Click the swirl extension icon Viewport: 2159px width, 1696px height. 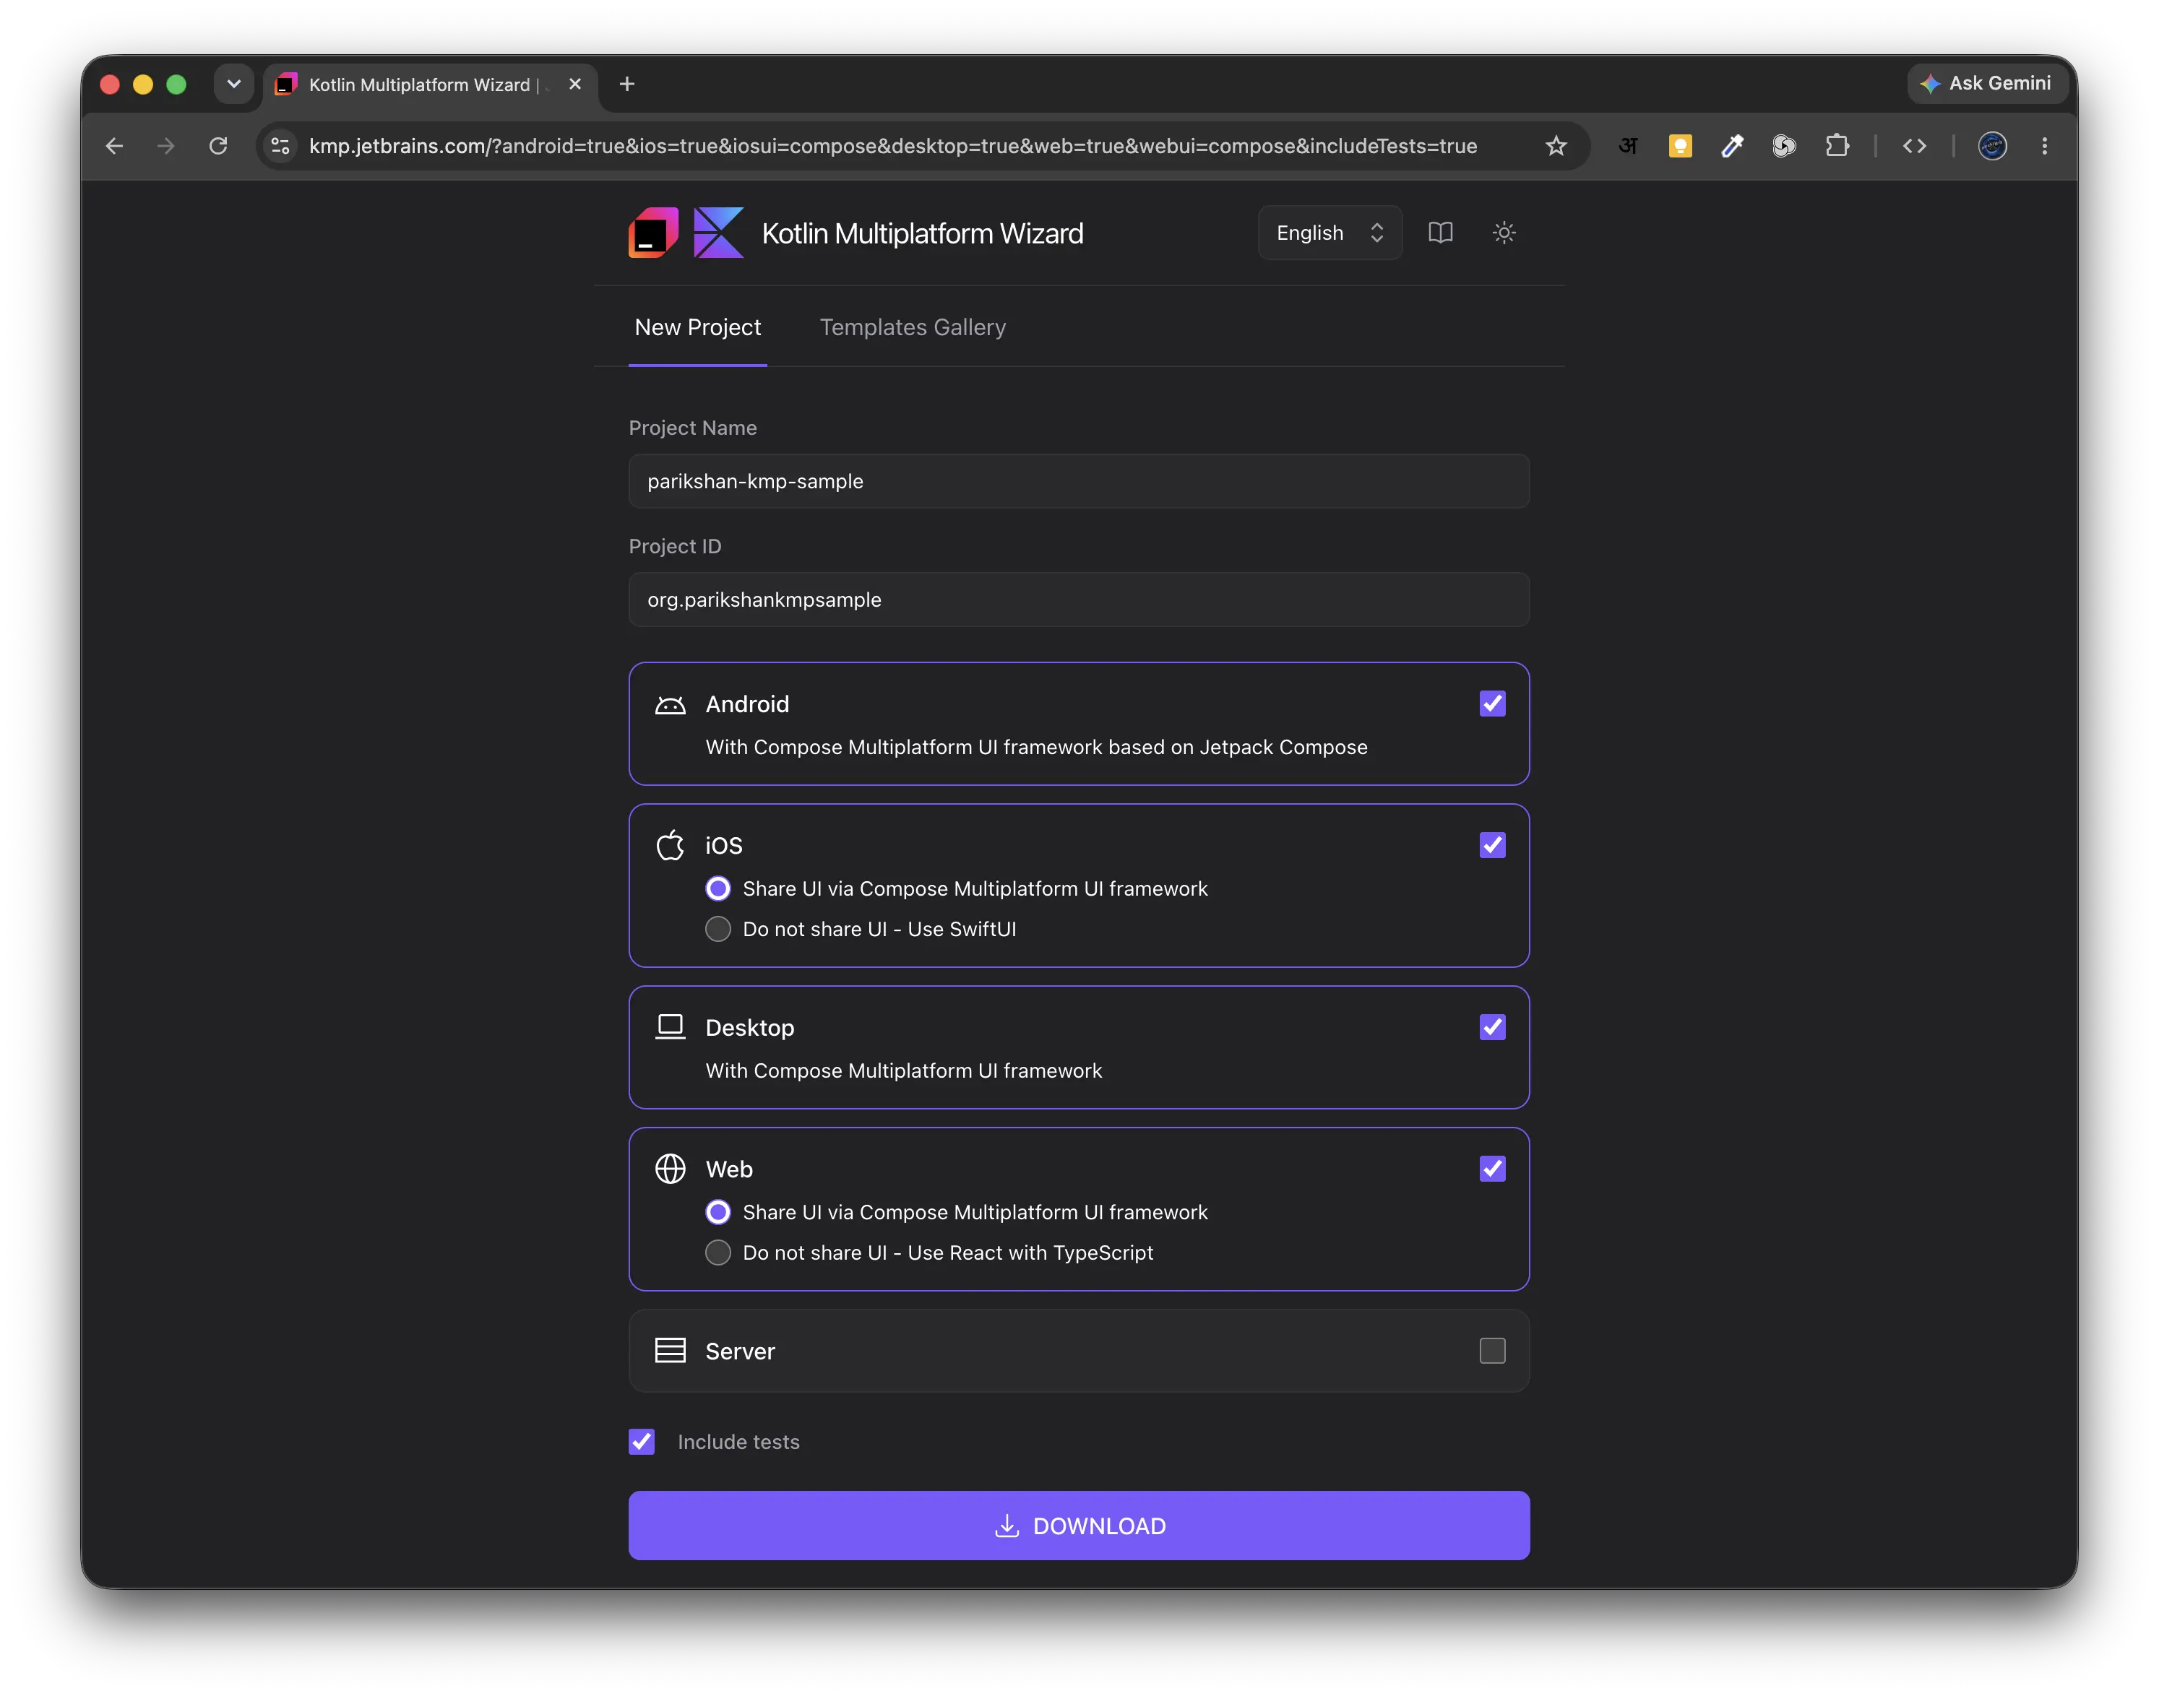pos(1785,146)
